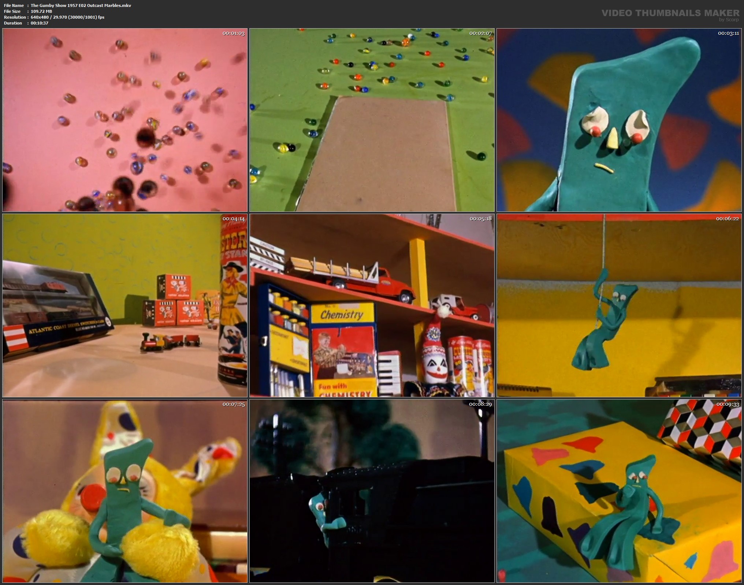Click the timestamp label '00:06:22'
The height and width of the screenshot is (585, 744).
(x=728, y=219)
